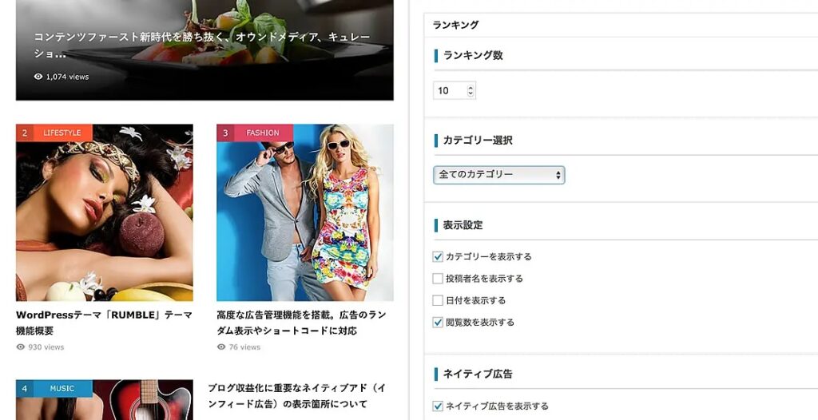Open the MUSIC category badge
The height and width of the screenshot is (420, 818).
coord(62,389)
